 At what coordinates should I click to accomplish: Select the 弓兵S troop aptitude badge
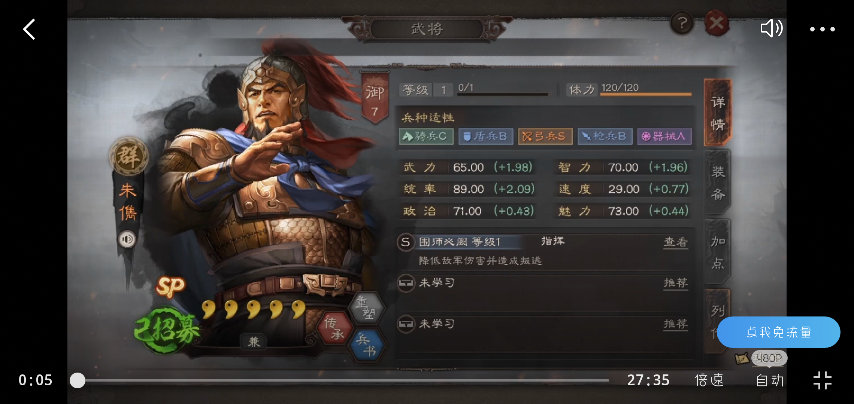coord(545,136)
